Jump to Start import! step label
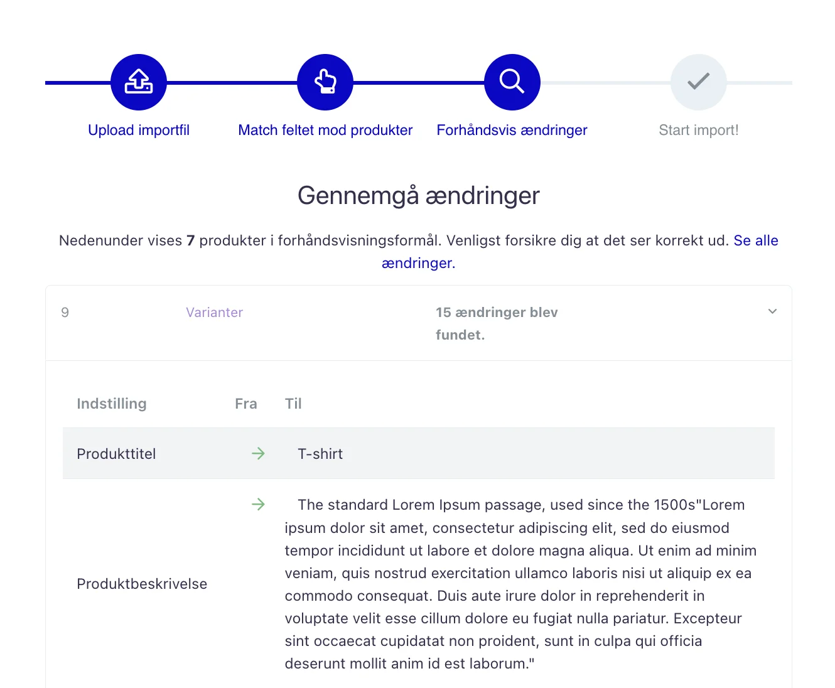835x688 pixels. pyautogui.click(x=699, y=130)
